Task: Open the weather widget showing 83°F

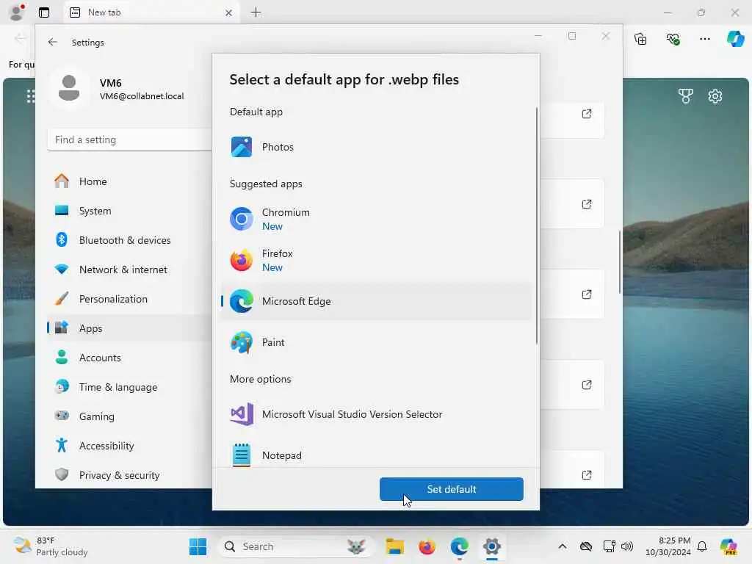Action: point(51,546)
